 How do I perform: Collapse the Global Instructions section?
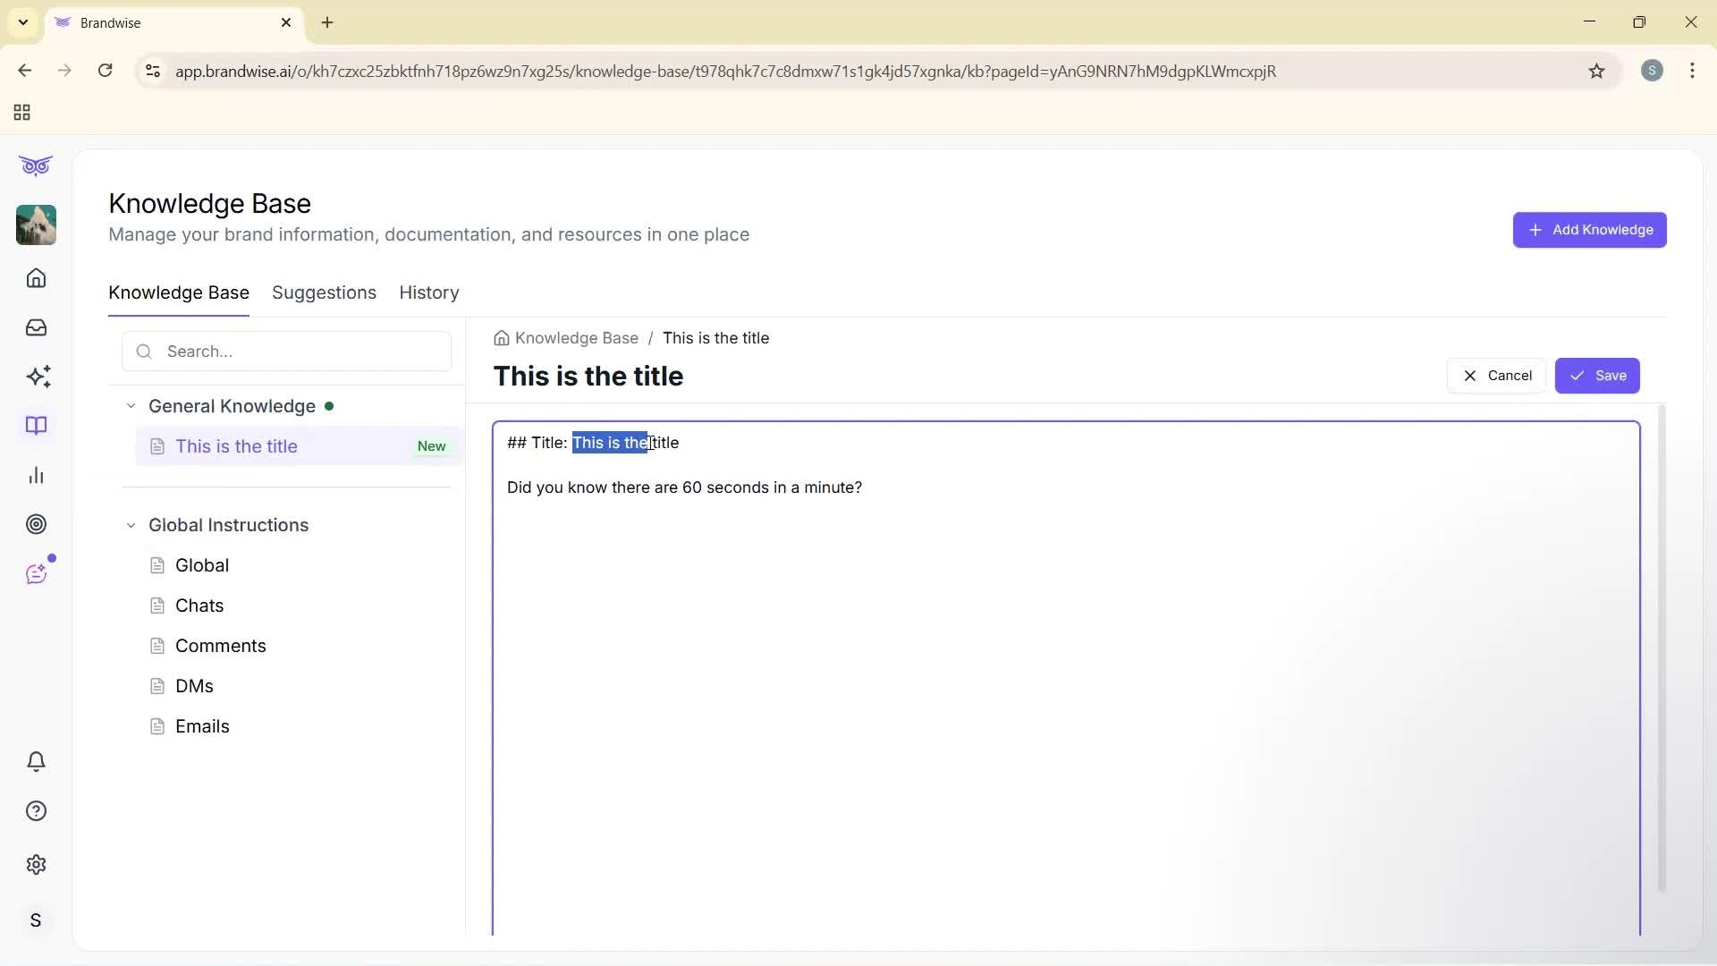(x=131, y=525)
